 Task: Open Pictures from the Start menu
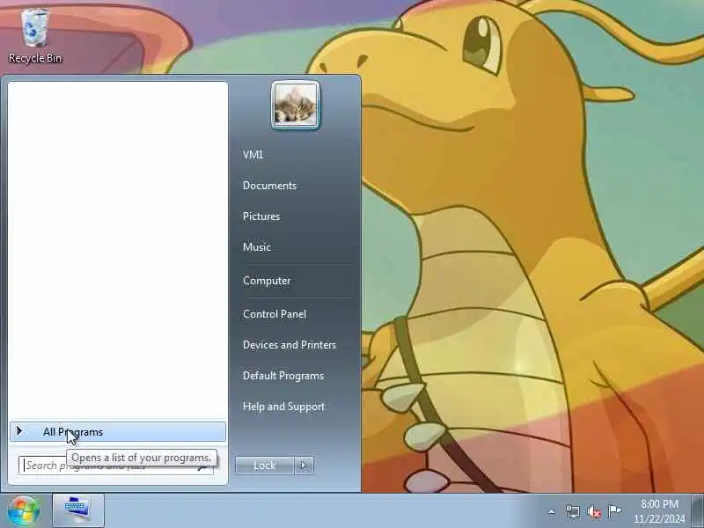(261, 216)
